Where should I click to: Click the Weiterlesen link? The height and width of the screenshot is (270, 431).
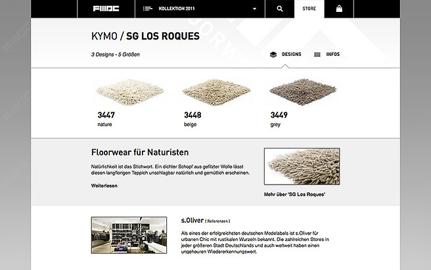coord(104,186)
